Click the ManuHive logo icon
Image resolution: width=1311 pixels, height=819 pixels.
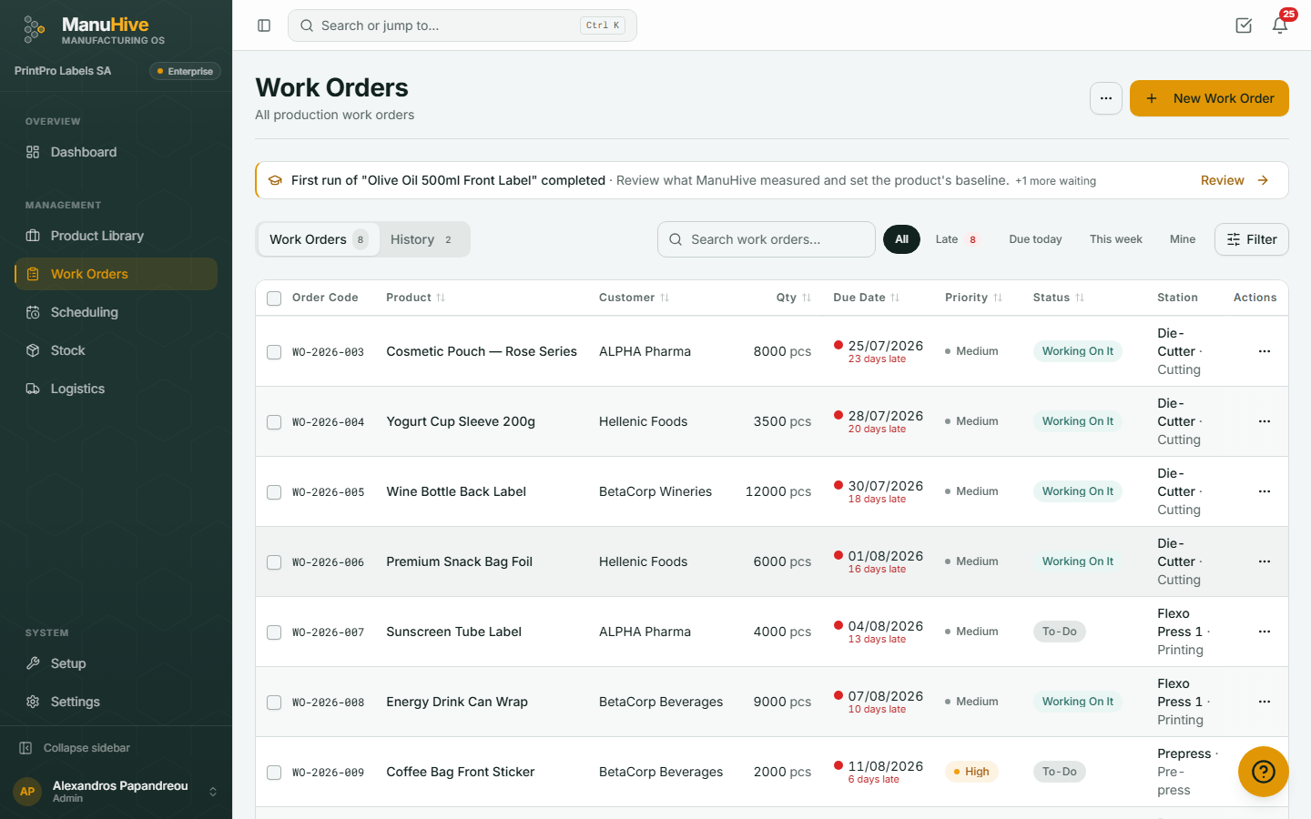click(35, 29)
